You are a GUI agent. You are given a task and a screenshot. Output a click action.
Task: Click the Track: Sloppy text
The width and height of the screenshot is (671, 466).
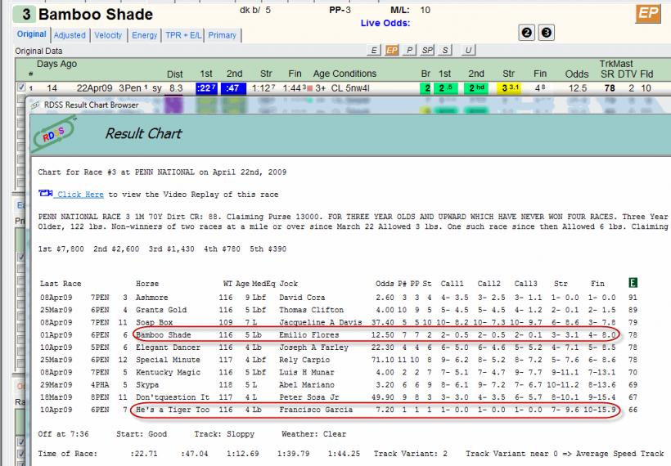coord(224,434)
